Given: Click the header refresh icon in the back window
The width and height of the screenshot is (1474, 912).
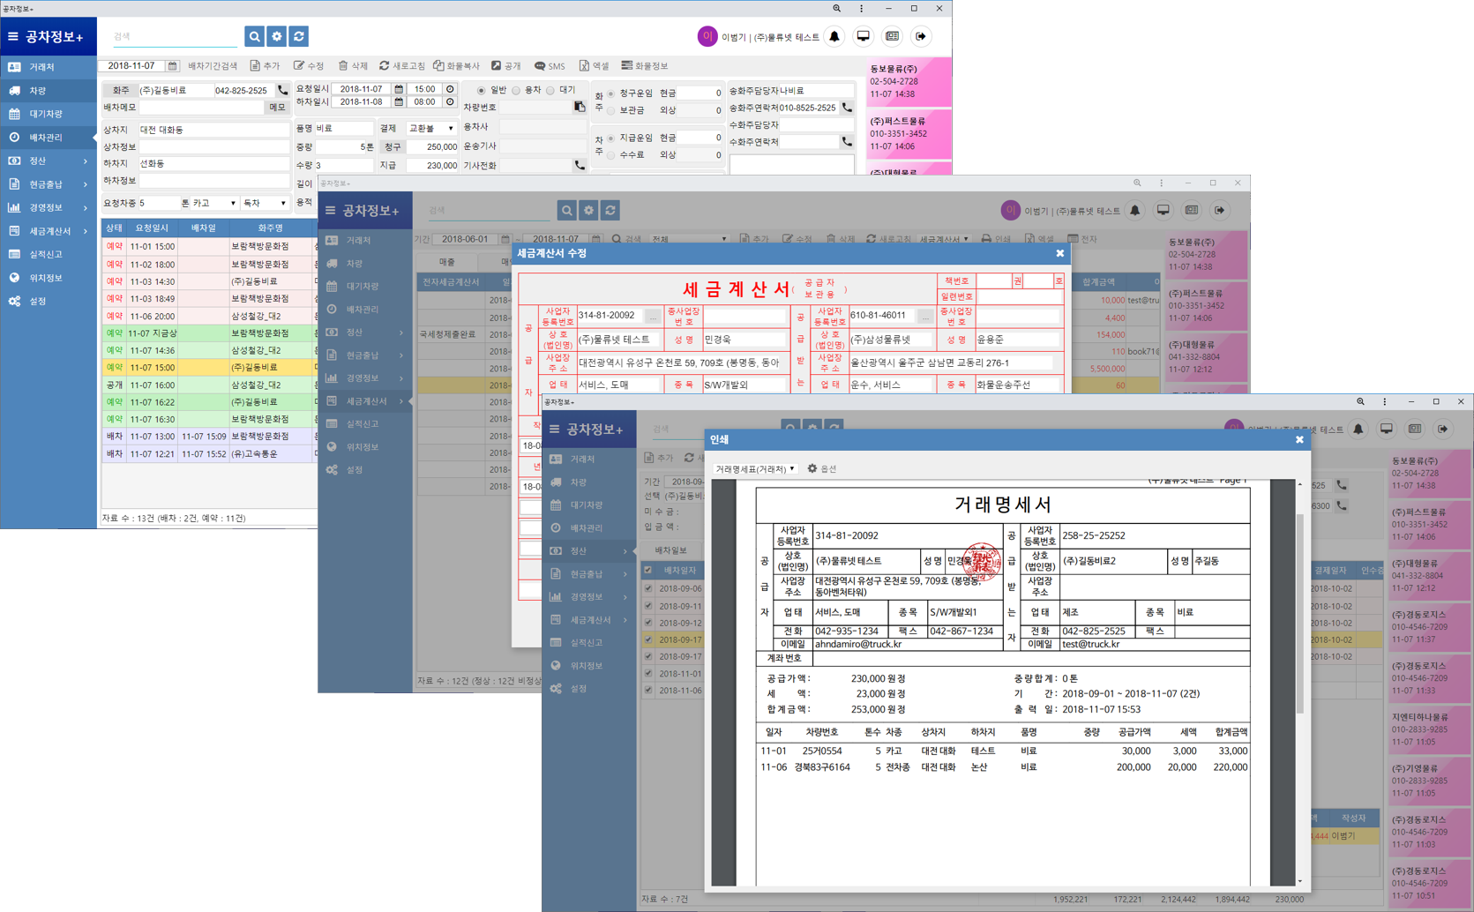Looking at the screenshot, I should [x=299, y=36].
